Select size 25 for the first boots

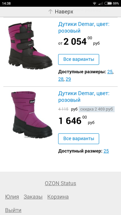click(110, 72)
